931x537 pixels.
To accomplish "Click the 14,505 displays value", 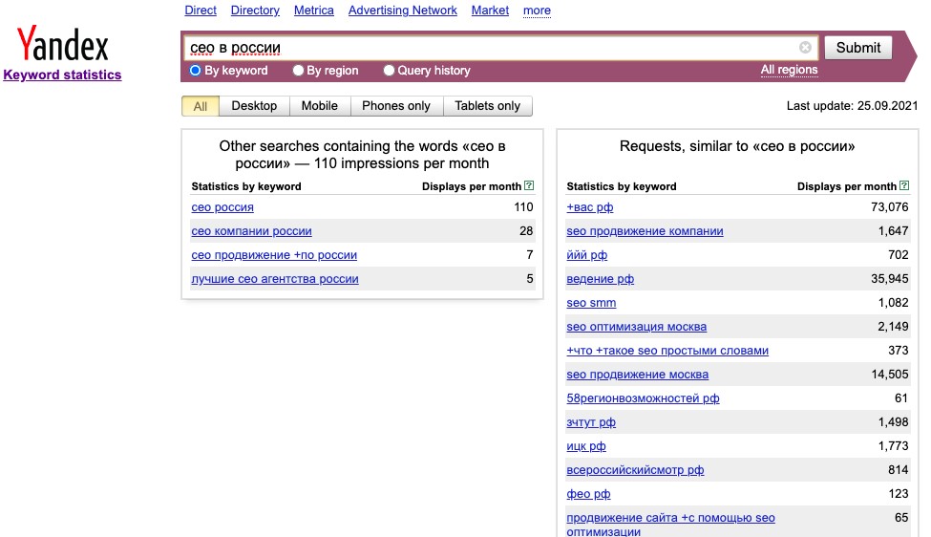I will tap(889, 375).
